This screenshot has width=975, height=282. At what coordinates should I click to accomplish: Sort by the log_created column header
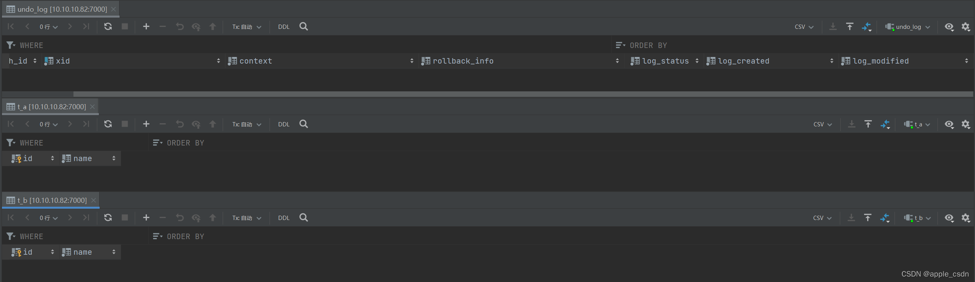(771, 61)
